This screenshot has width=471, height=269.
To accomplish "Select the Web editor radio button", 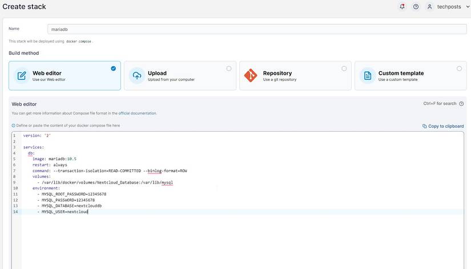I will pos(113,68).
